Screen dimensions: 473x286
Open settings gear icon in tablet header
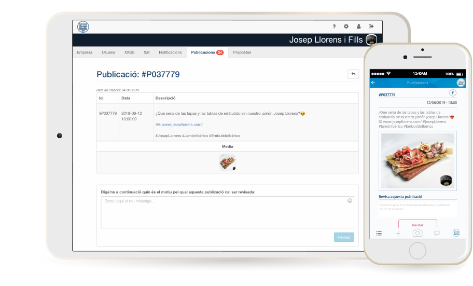pos(346,26)
